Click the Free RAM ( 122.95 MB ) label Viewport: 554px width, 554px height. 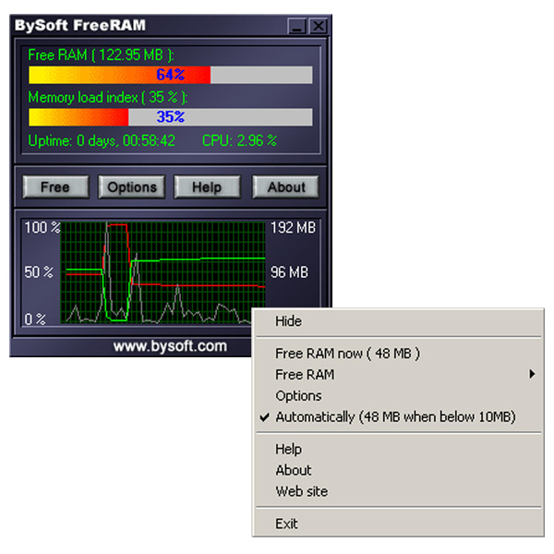pos(101,55)
